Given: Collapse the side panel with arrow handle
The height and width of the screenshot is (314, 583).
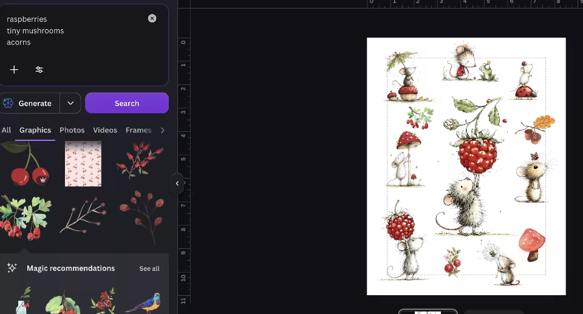Looking at the screenshot, I should (177, 183).
